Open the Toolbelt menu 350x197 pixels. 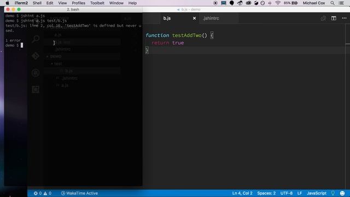coord(97,3)
